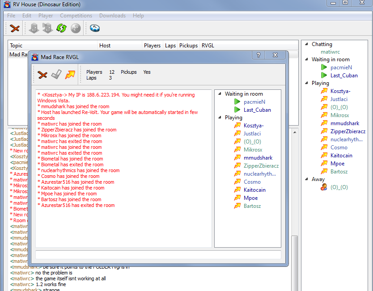Select Kaitocain name in the main Playing list

(x=341, y=156)
